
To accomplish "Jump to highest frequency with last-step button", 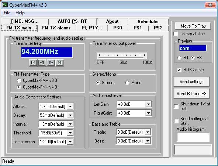I will (60, 63).
